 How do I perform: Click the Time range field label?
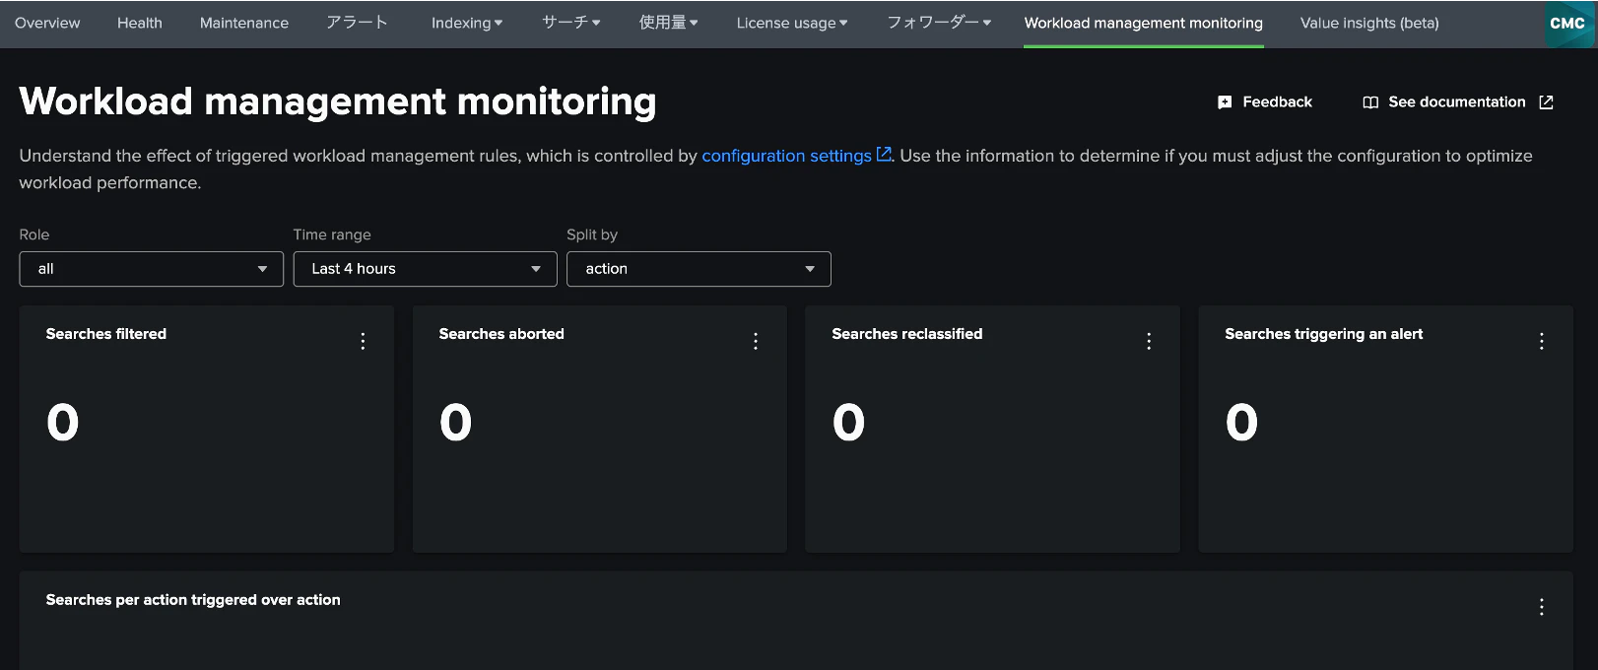click(332, 234)
